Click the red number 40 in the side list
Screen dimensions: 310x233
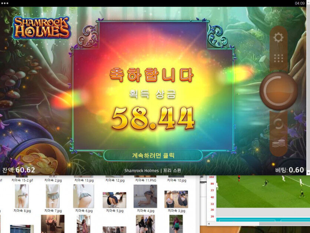point(212,197)
